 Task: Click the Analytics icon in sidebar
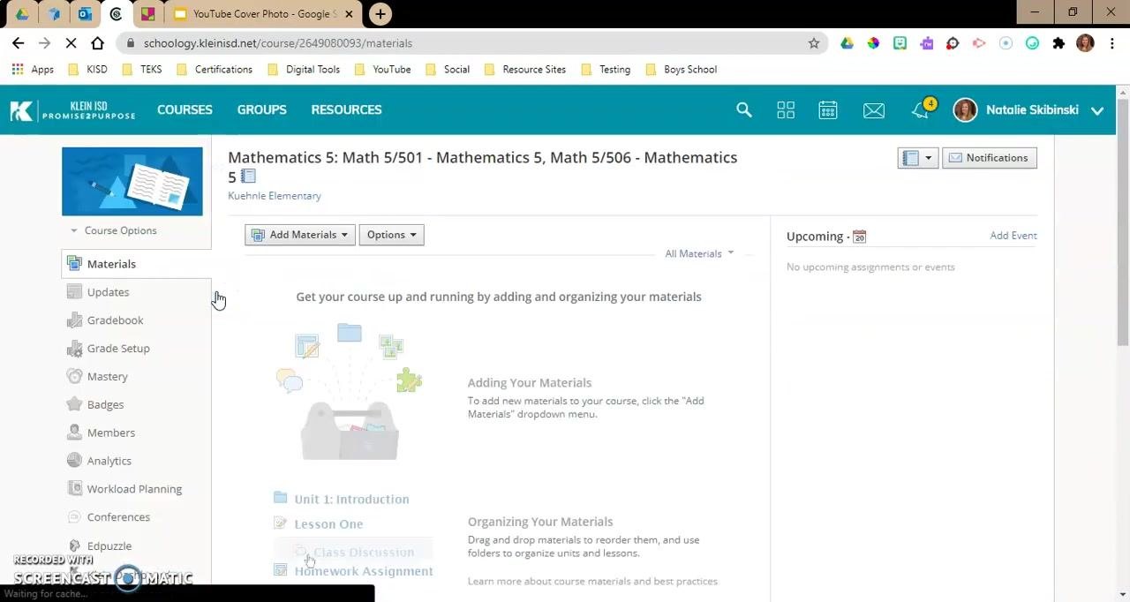click(x=74, y=461)
